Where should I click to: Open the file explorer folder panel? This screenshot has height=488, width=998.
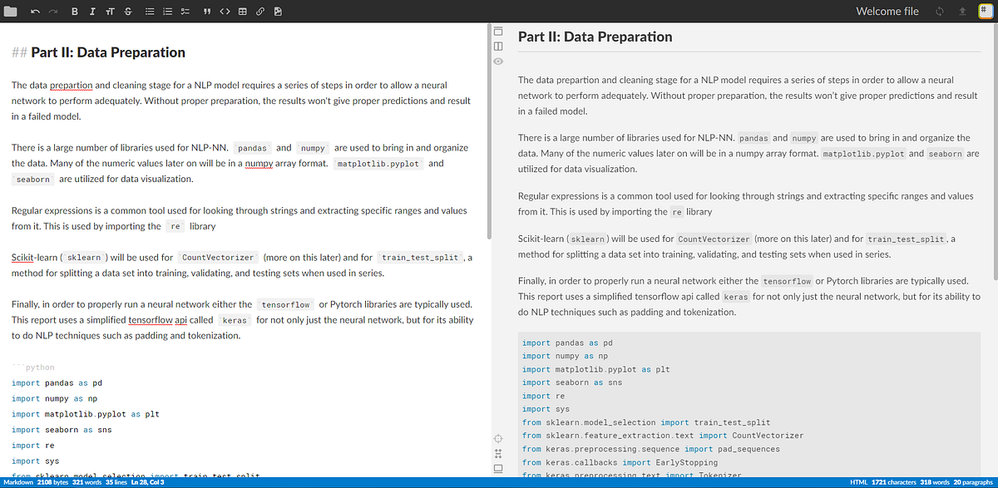tap(11, 11)
